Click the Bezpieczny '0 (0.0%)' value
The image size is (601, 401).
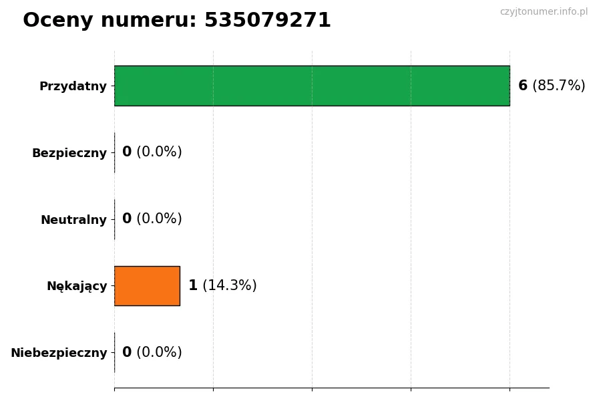[152, 152]
